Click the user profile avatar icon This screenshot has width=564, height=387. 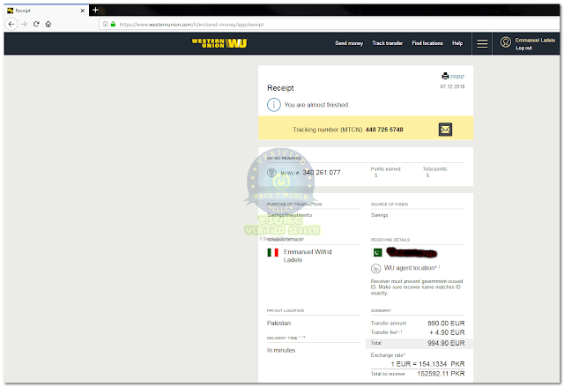click(x=505, y=42)
